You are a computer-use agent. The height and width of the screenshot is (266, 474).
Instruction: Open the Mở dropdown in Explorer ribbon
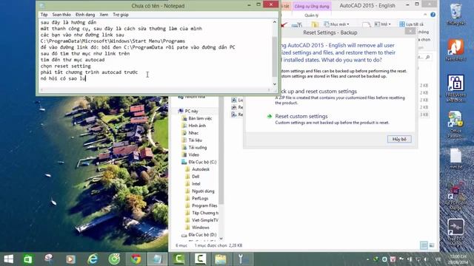click(x=383, y=24)
